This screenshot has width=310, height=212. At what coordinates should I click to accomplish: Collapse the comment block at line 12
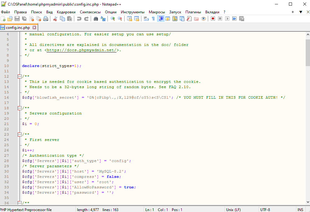coord(20,76)
